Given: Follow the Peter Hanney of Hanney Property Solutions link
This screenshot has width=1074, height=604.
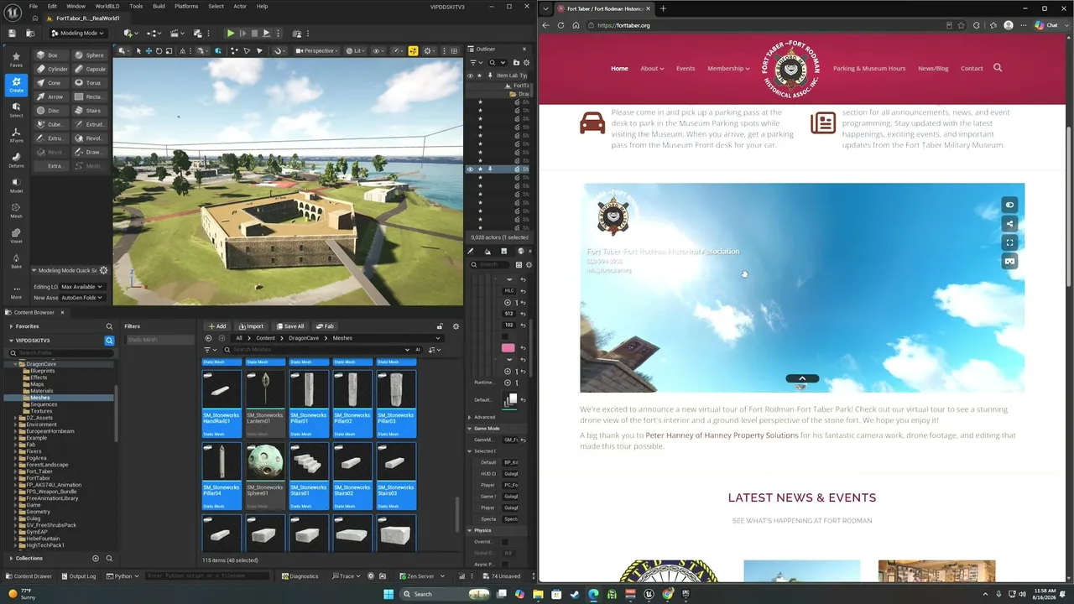Looking at the screenshot, I should click(x=722, y=435).
